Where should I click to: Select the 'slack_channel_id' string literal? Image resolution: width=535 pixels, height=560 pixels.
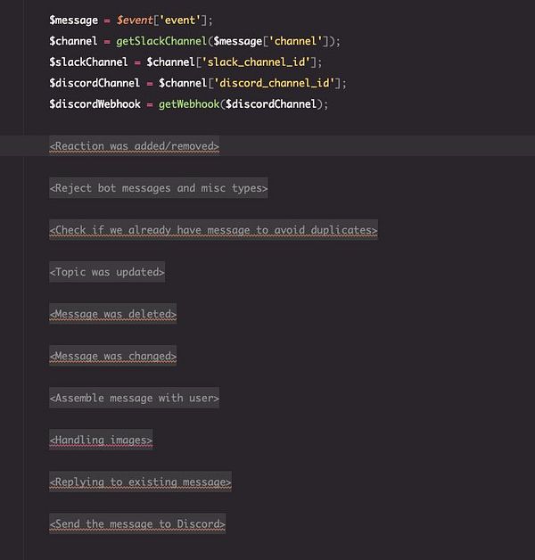coord(256,62)
